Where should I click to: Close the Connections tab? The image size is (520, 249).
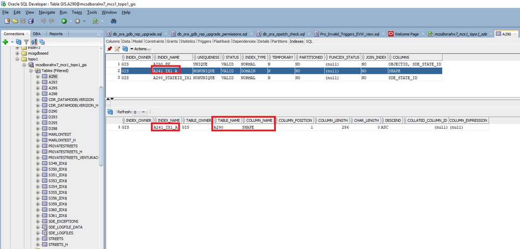[x=28, y=34]
